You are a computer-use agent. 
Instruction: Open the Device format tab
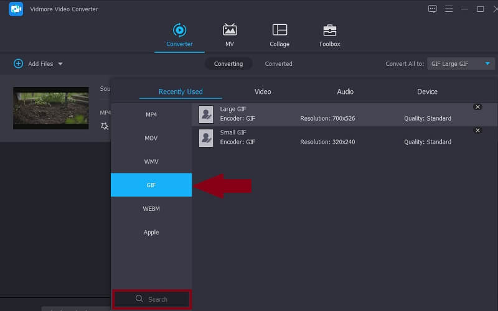click(x=427, y=91)
